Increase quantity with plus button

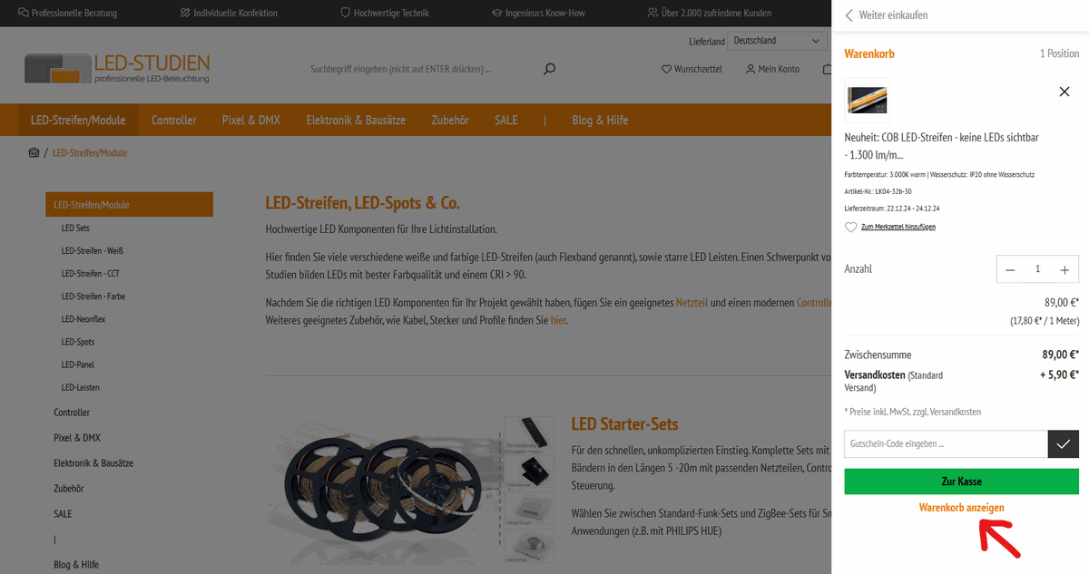[x=1064, y=269]
